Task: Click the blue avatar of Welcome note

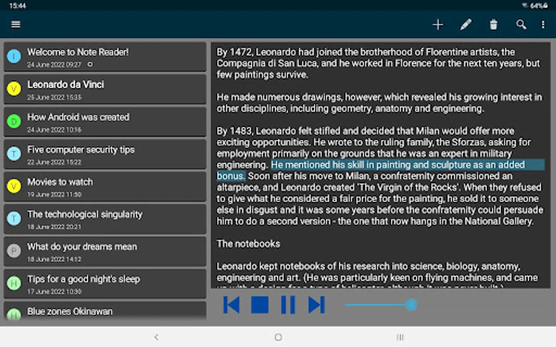Action: 14,57
